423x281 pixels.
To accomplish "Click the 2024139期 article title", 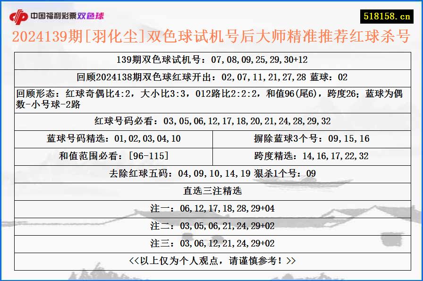I will coord(211,39).
